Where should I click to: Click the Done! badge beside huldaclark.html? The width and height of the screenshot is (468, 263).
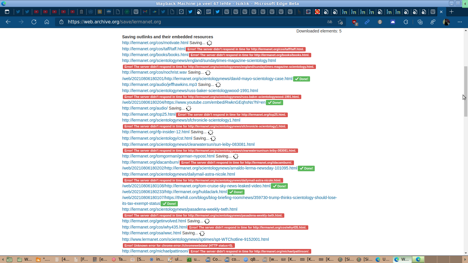[236, 192]
